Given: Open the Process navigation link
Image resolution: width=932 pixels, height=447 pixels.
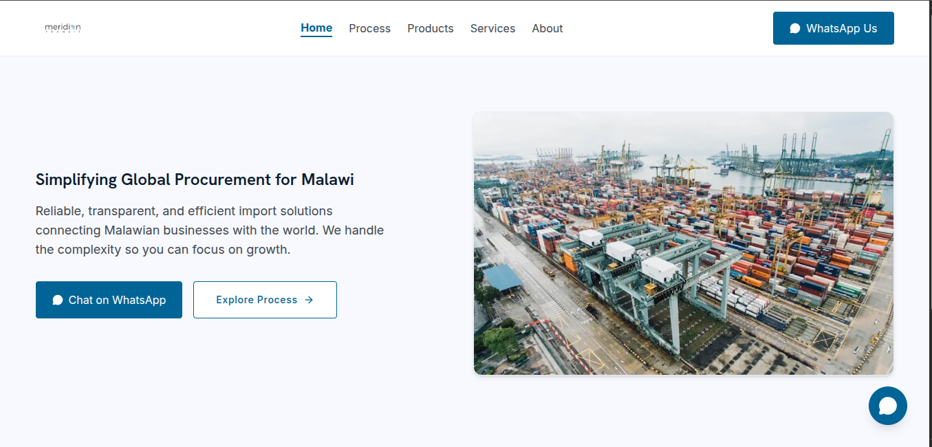Looking at the screenshot, I should (369, 28).
